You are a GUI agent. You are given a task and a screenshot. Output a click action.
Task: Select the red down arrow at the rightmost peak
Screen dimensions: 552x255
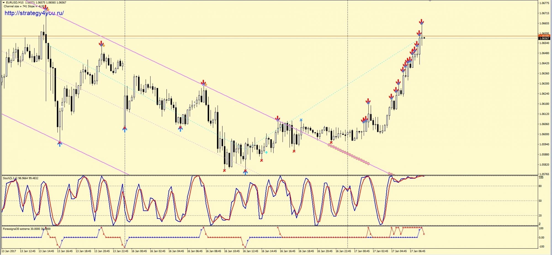point(421,22)
